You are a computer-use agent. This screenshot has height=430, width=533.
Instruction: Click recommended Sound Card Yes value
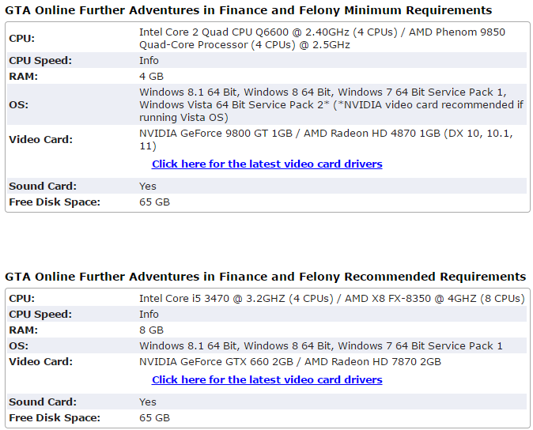point(148,402)
